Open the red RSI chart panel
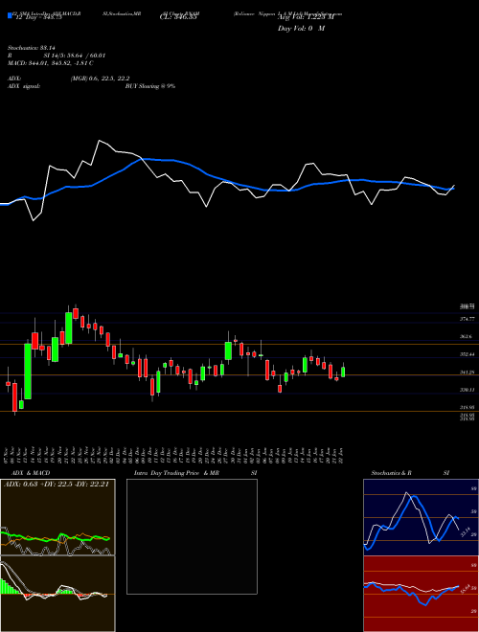 [x=421, y=594]
